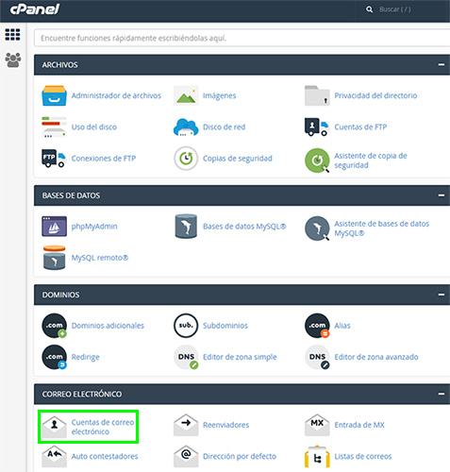Open the Cuentas de correo electrónico link
The height and width of the screenshot is (472, 450).
pyautogui.click(x=103, y=427)
